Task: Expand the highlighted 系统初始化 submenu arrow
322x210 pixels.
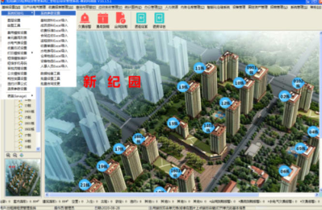Action: [32, 13]
